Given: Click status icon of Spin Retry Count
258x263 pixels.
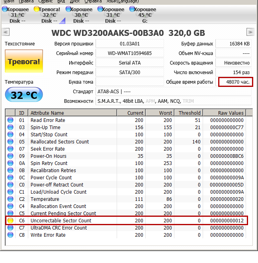Looking at the screenshot, I should click(10, 163).
